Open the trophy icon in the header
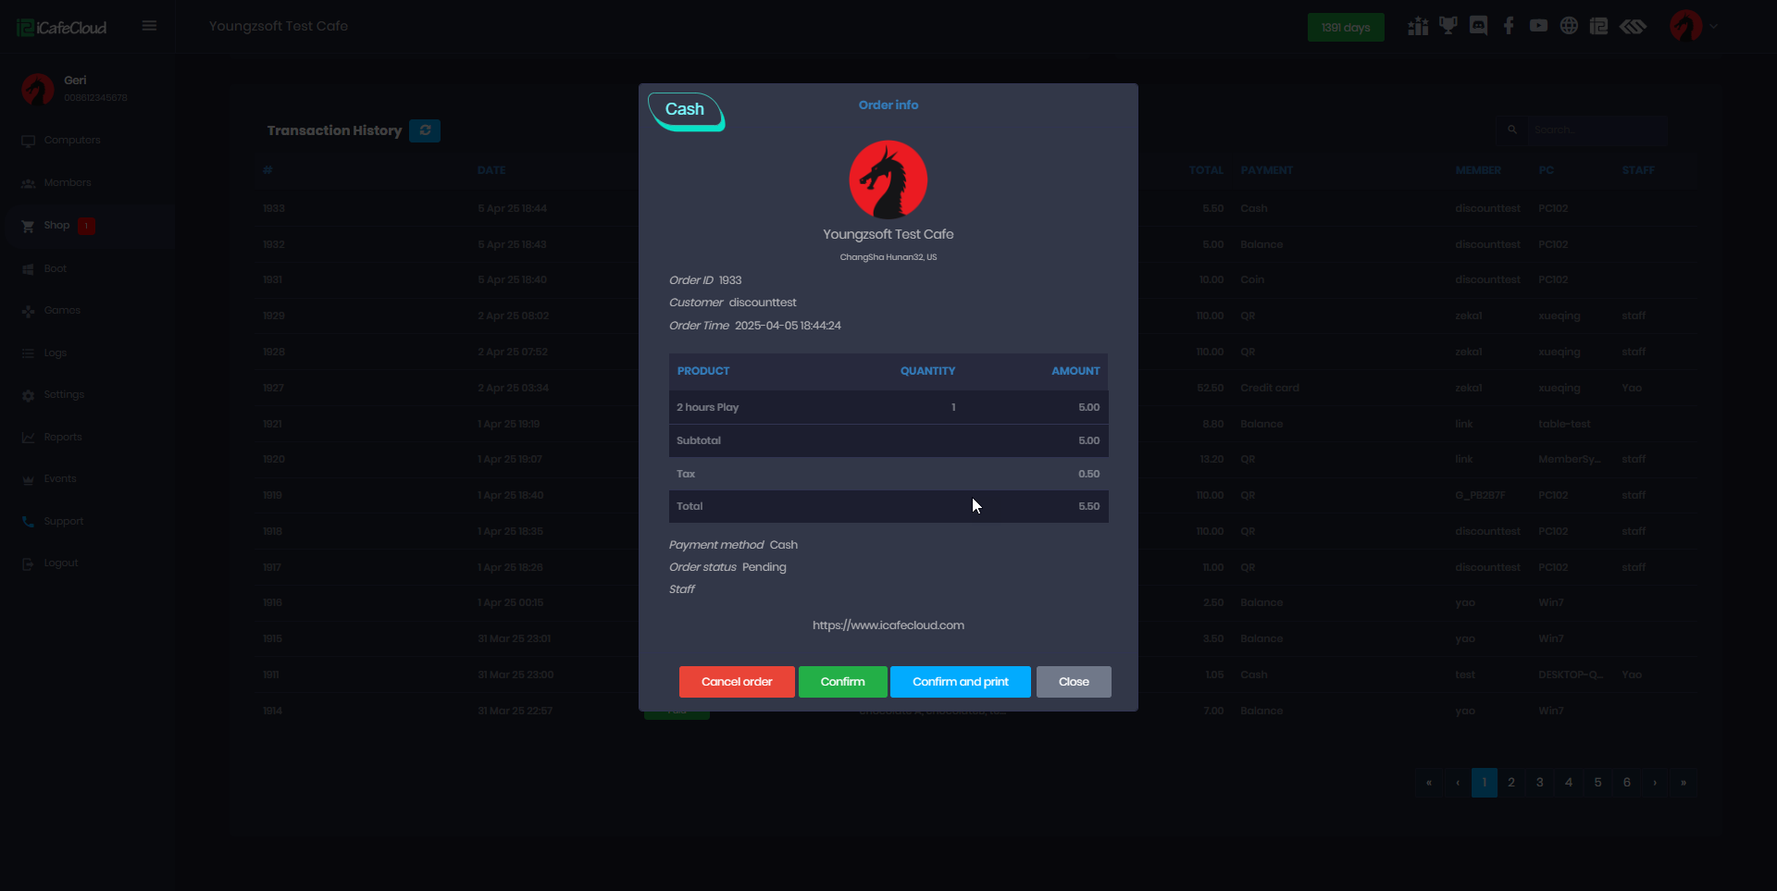Viewport: 1777px width, 891px height. coord(1448,26)
